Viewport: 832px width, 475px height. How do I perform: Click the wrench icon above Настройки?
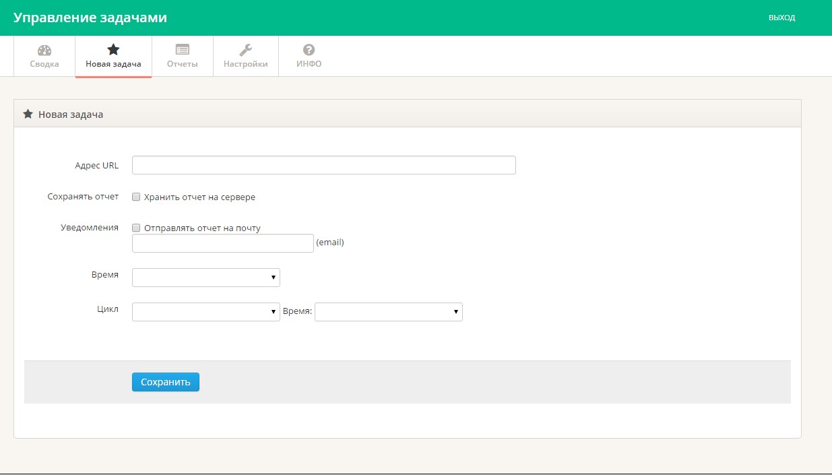coord(246,50)
